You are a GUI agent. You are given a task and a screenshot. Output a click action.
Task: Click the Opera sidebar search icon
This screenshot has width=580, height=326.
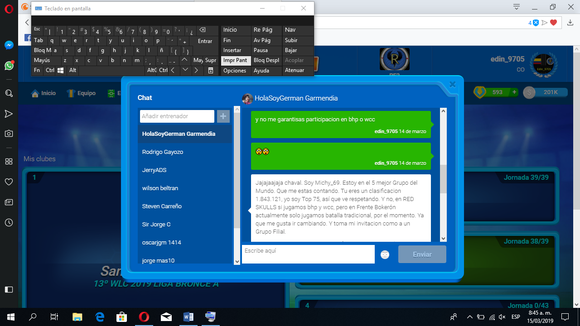tap(9, 93)
